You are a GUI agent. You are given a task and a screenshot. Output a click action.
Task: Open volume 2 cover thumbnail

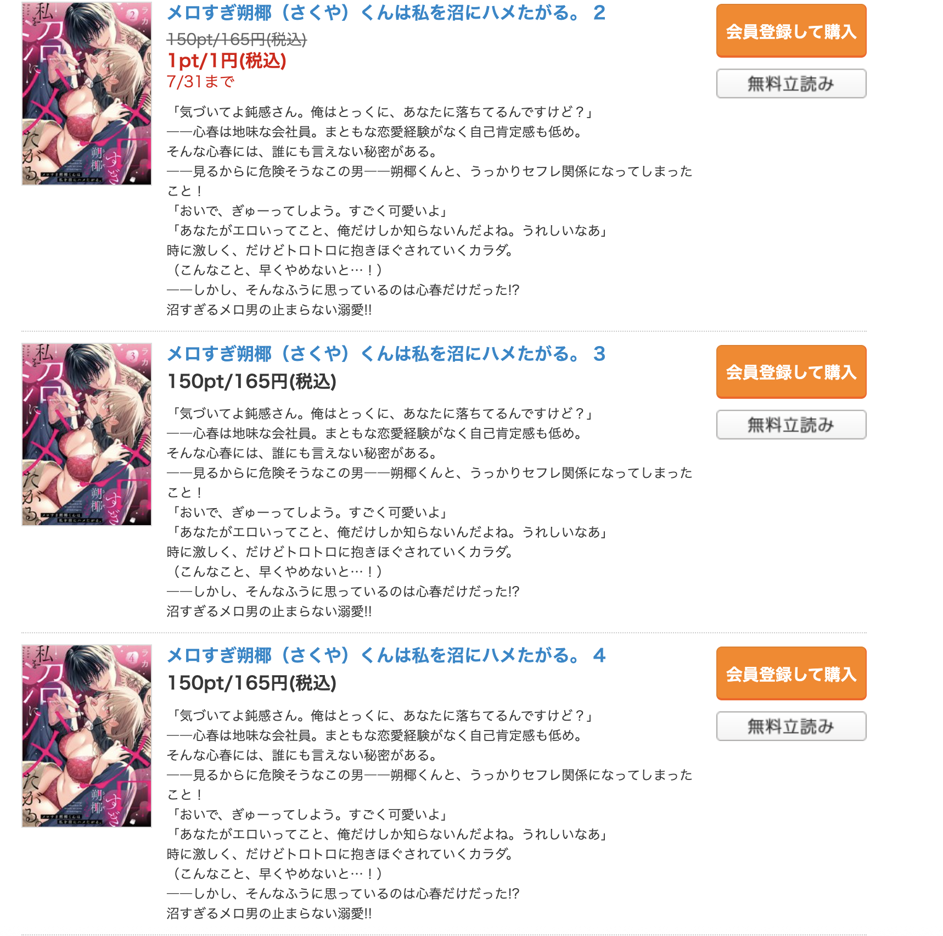(87, 93)
